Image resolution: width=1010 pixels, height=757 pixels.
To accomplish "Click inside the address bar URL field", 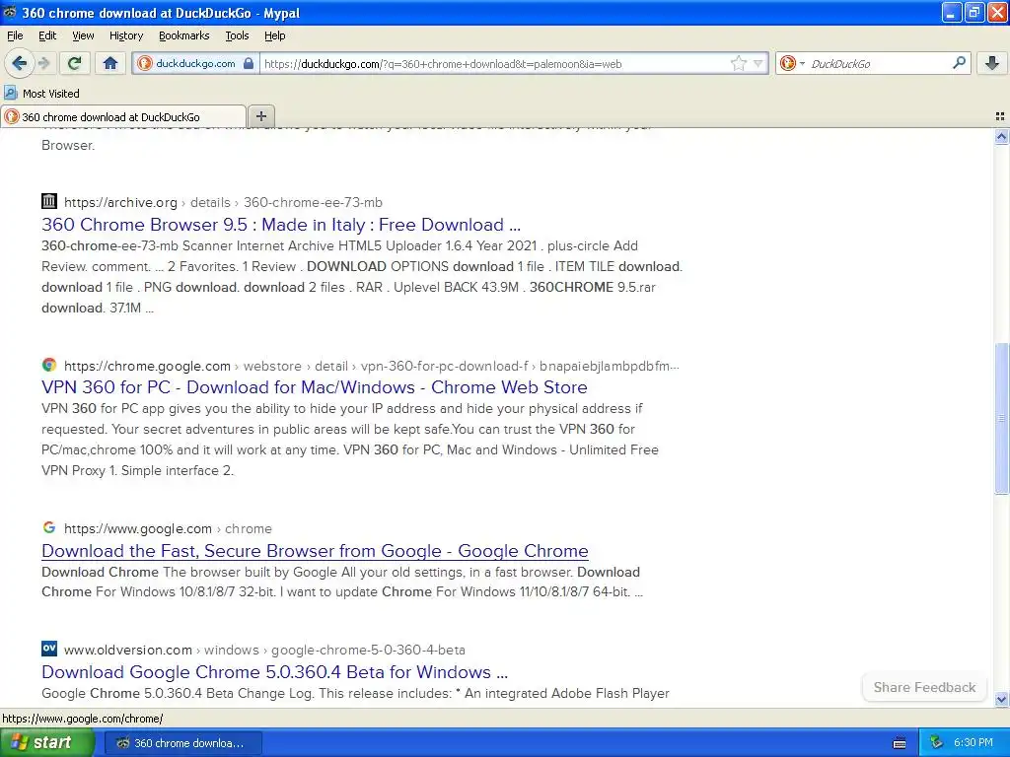I will (496, 63).
